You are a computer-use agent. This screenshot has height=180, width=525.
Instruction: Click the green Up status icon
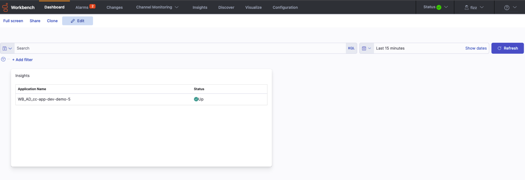coord(196,99)
